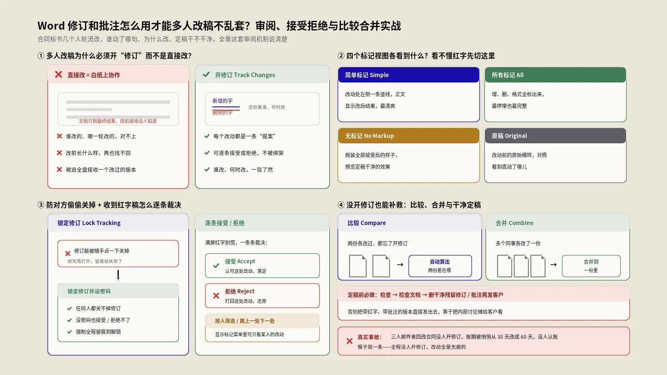Viewport: 667px width, 375px height.
Task: Click the 真实事故 account of the 30-to-60-day change
Action: [x=474, y=337]
